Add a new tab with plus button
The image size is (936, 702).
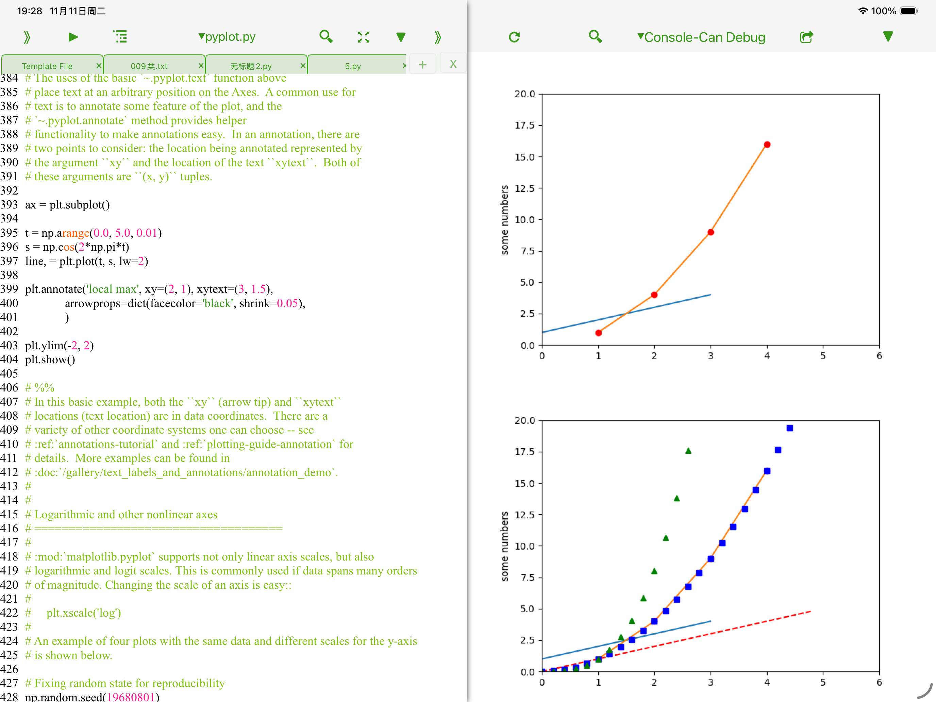point(422,65)
